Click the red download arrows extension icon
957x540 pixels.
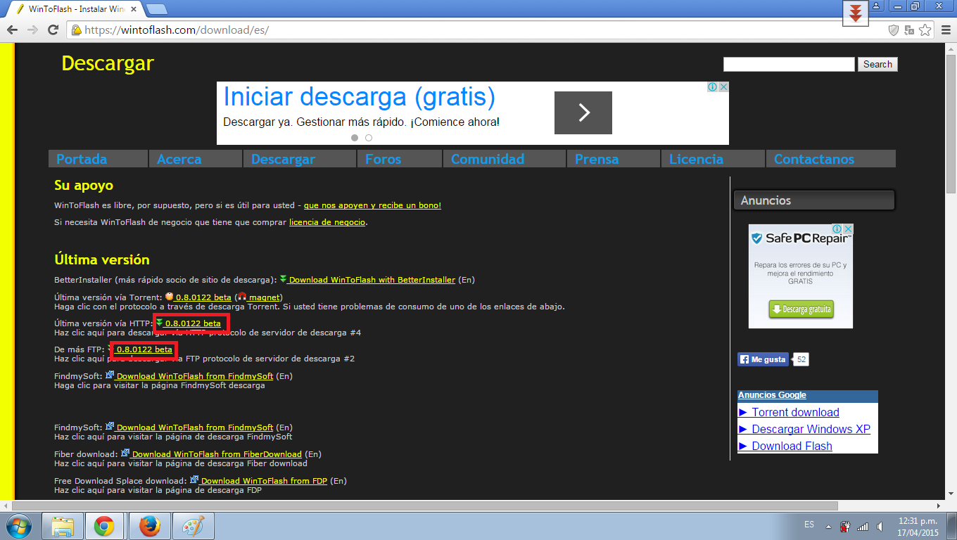(x=856, y=13)
